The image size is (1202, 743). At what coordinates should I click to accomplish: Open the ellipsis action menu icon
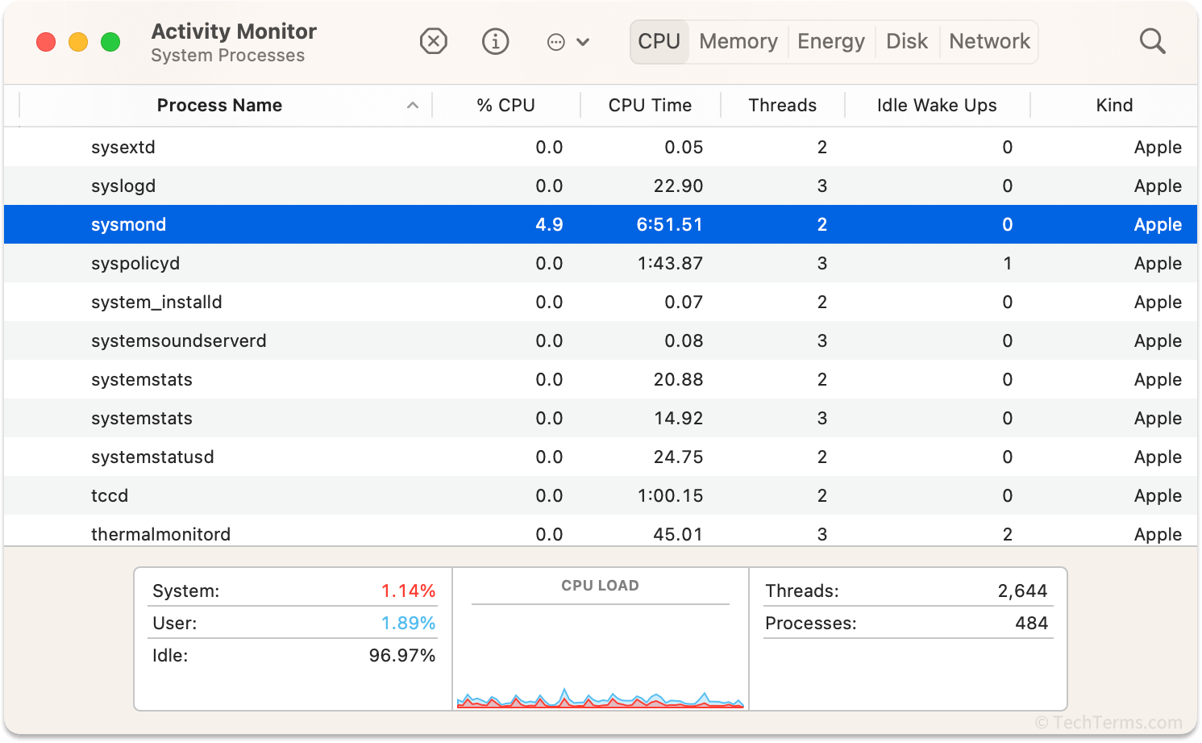[x=556, y=42]
